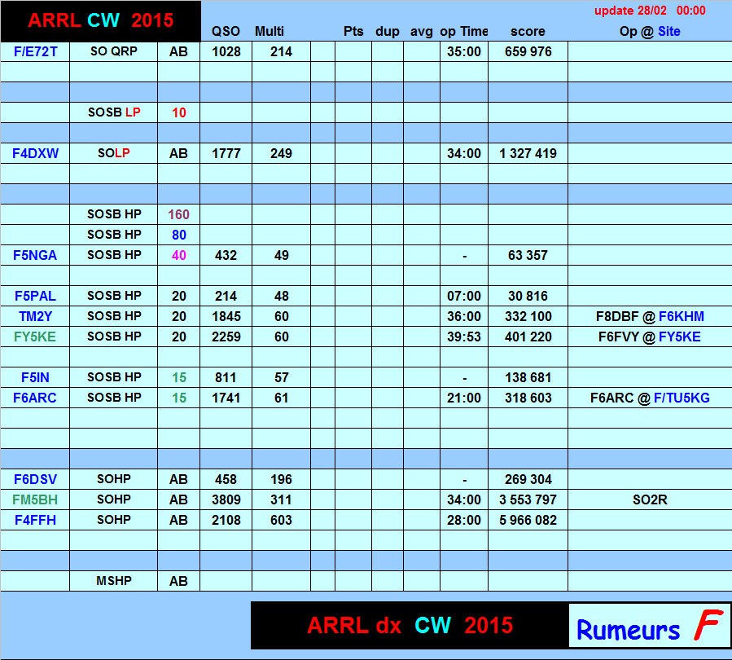This screenshot has width=732, height=660.
Task: Select the op time 21:00
Action: point(464,398)
